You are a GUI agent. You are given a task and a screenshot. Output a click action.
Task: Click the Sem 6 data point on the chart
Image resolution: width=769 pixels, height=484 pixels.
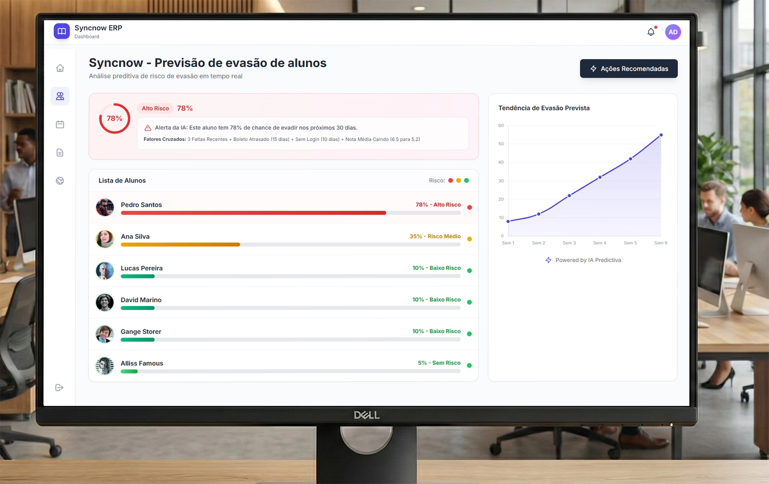point(661,135)
